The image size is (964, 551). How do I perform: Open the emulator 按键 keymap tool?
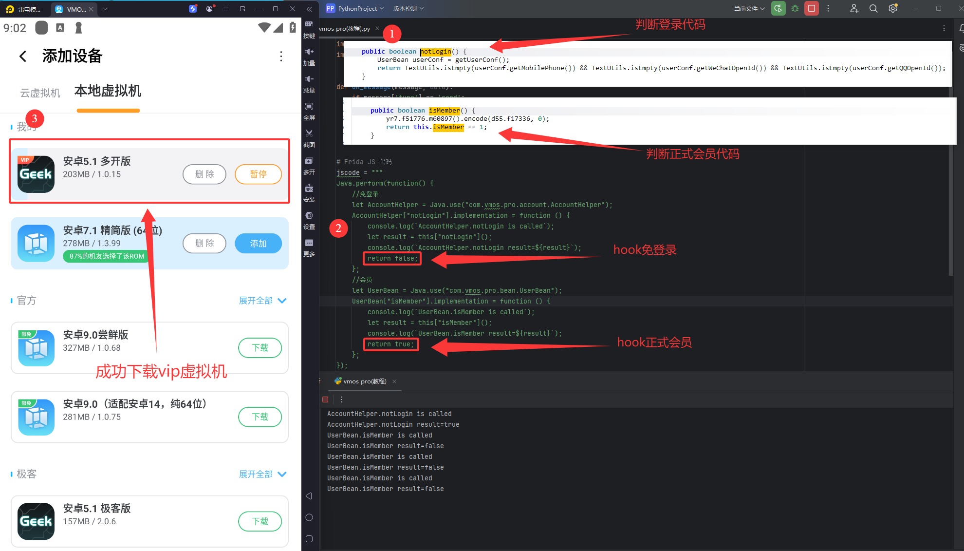309,30
